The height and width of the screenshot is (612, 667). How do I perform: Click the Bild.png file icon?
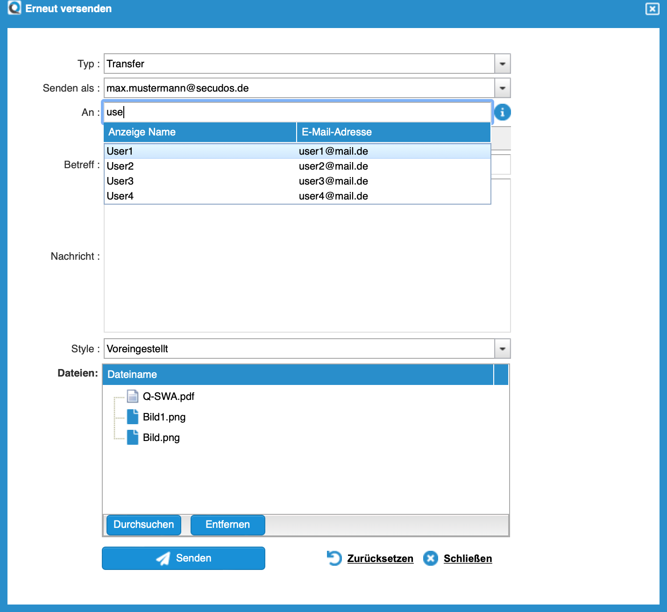133,437
